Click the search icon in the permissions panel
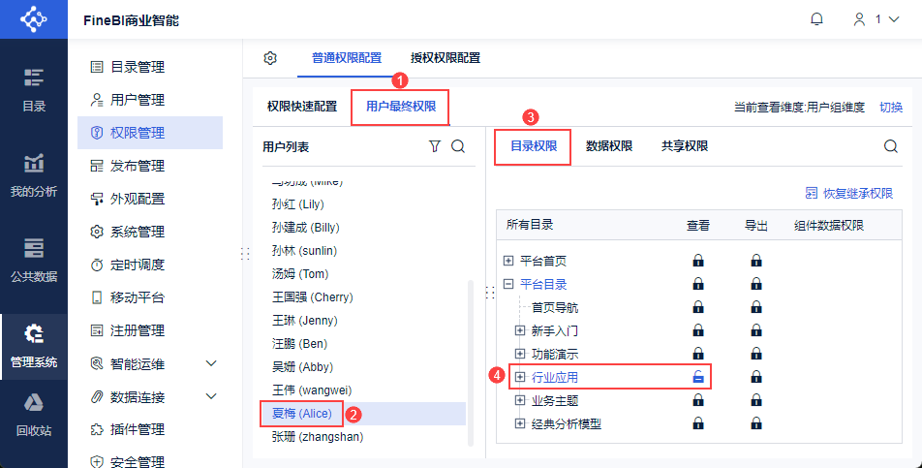922x468 pixels. (x=890, y=146)
